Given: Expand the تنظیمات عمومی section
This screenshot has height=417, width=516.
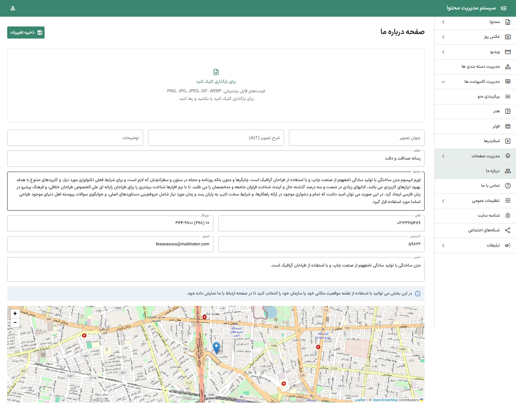Looking at the screenshot, I should click(x=443, y=201).
